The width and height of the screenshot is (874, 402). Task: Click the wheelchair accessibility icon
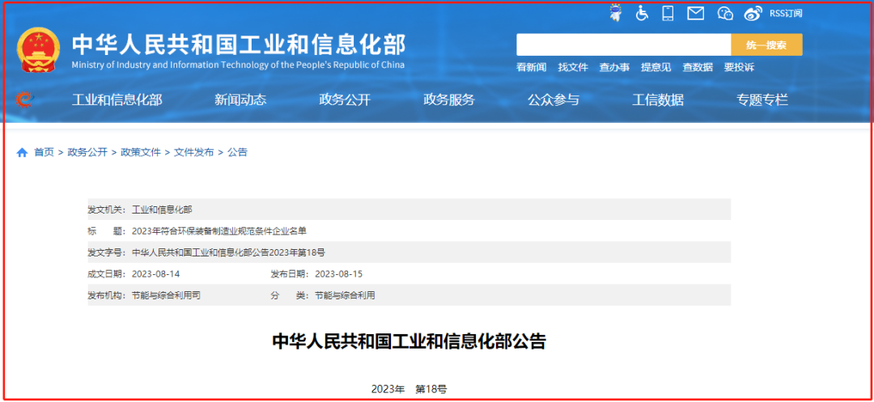click(642, 14)
